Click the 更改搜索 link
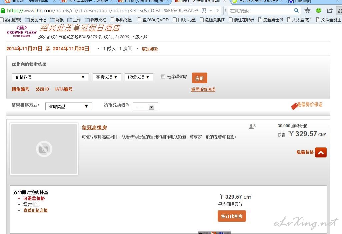Screen dimensions: 342x234 pos(150,49)
